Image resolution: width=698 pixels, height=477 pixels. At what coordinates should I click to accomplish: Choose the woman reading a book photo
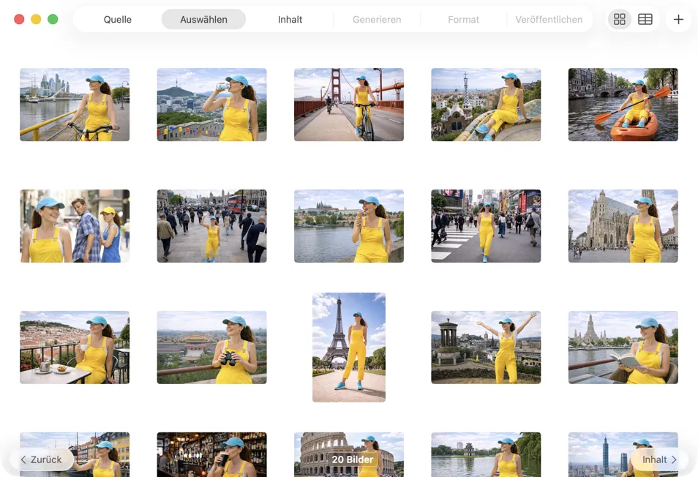pos(623,348)
